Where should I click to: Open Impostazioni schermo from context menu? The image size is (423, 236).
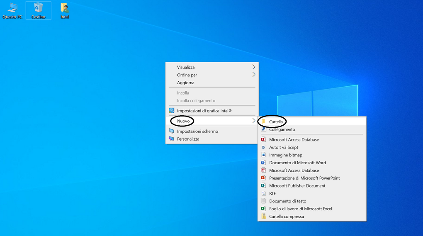[212, 131]
